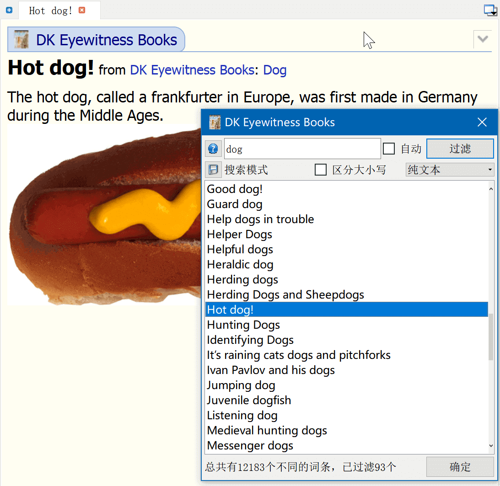
Task: Open the Dog link in entry heading
Action: [275, 70]
